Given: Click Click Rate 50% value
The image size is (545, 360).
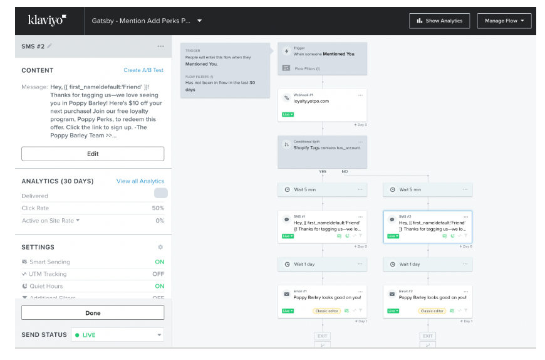Looking at the screenshot, I should pos(158,208).
